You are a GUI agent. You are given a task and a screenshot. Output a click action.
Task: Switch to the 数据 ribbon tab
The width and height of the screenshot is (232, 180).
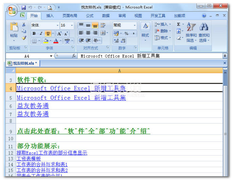tap(106, 16)
